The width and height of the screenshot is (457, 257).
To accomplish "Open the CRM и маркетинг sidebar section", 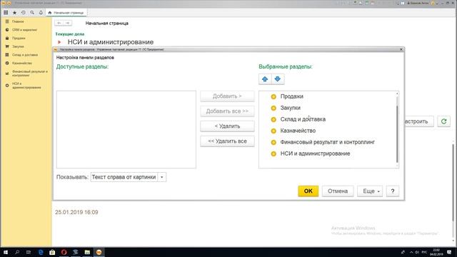I will (24, 30).
